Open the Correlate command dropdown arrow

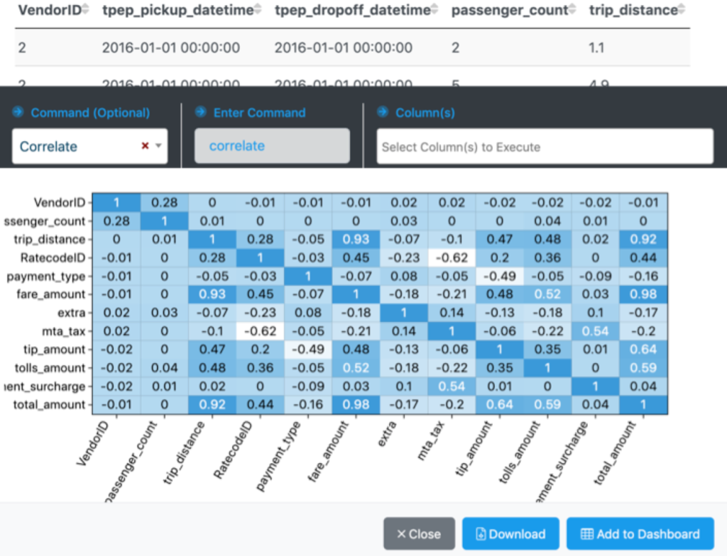click(x=158, y=146)
